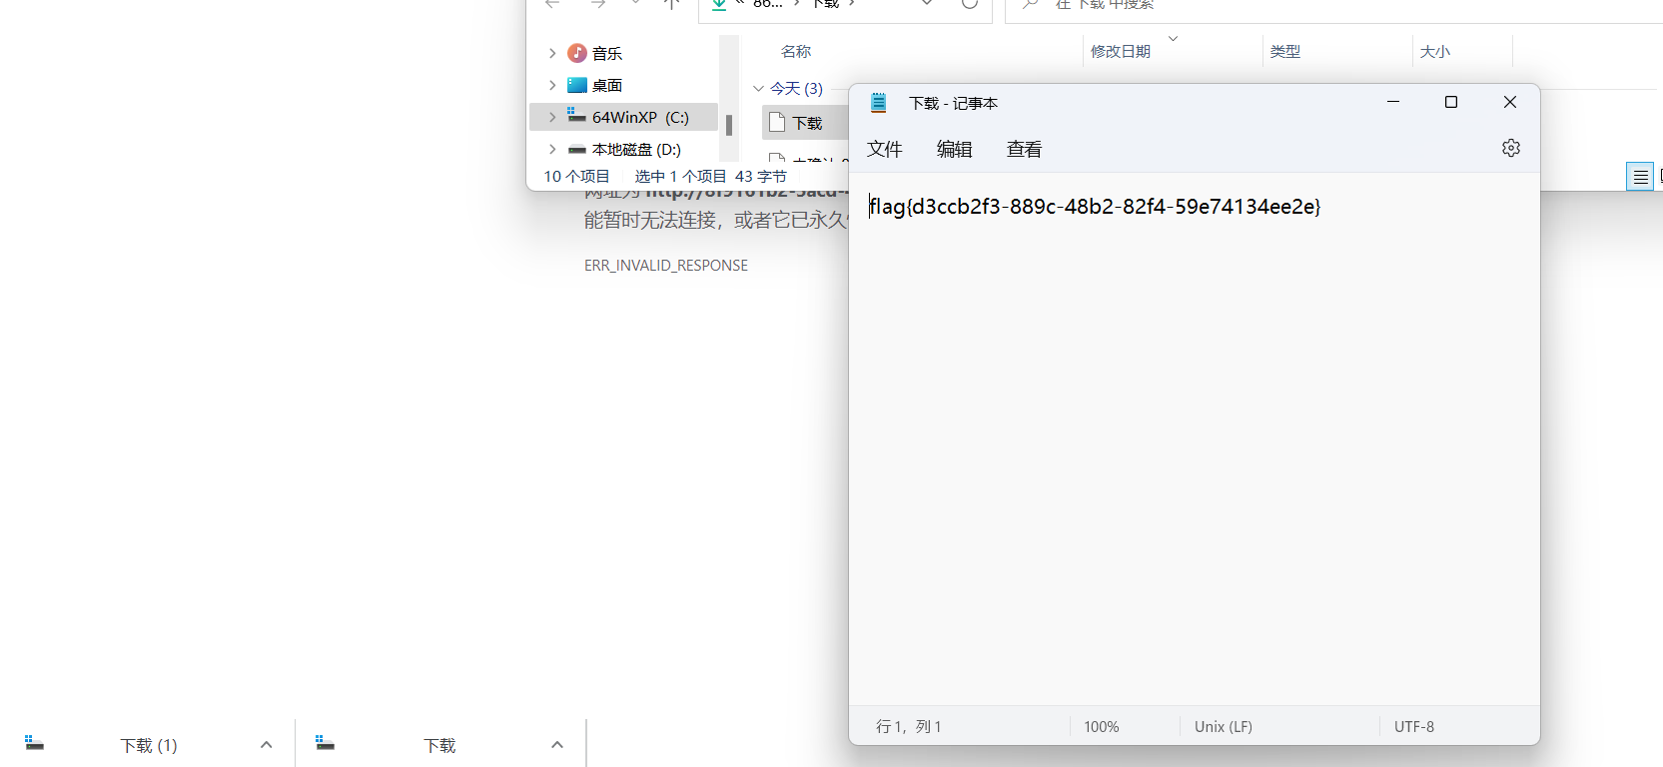The width and height of the screenshot is (1663, 767).
Task: Click ERR_INVALID_RESPONSE error text in browser
Action: pos(666,266)
